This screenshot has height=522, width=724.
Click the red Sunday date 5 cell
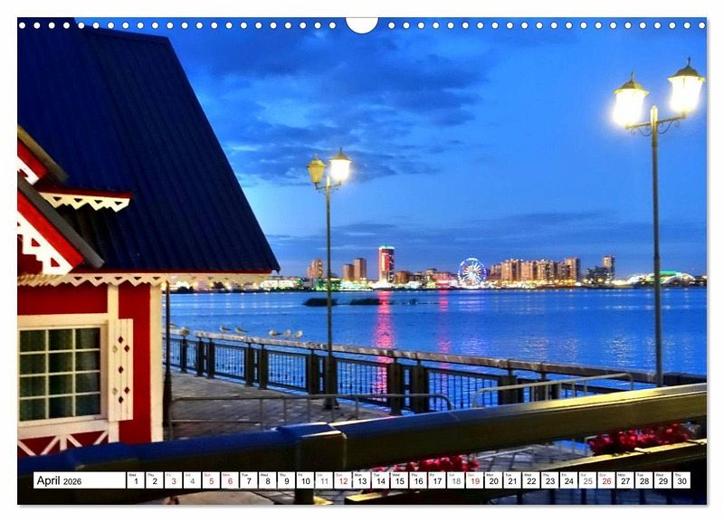point(211,480)
